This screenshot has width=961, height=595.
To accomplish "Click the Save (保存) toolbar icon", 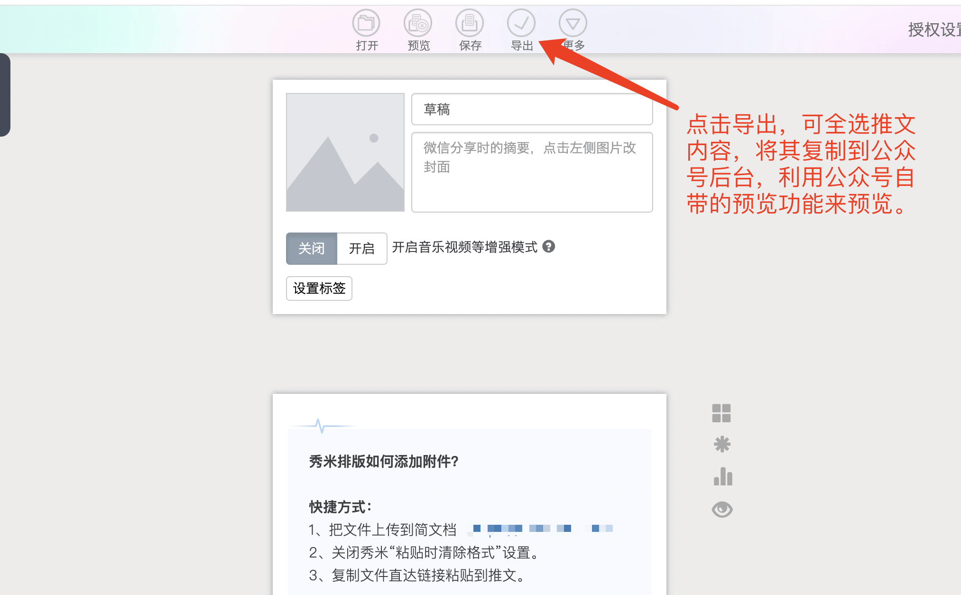I will tap(470, 23).
